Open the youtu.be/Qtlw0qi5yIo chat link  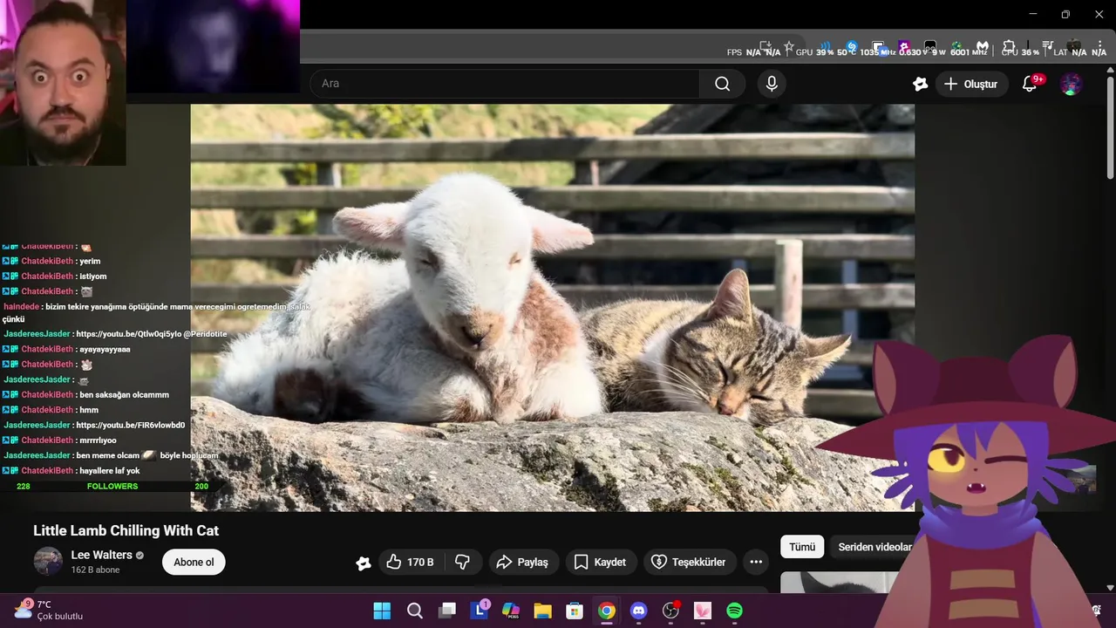tap(129, 334)
